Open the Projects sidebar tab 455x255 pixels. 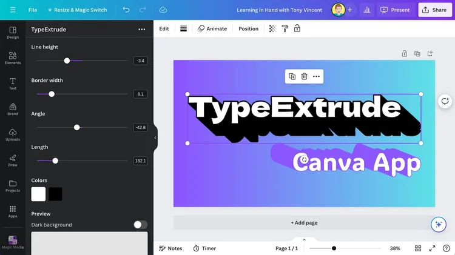(13, 186)
